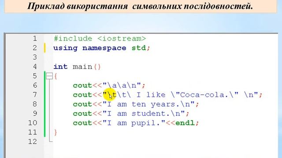Click the 'int' keyword on line 4
This screenshot has width=282, height=158.
point(60,67)
